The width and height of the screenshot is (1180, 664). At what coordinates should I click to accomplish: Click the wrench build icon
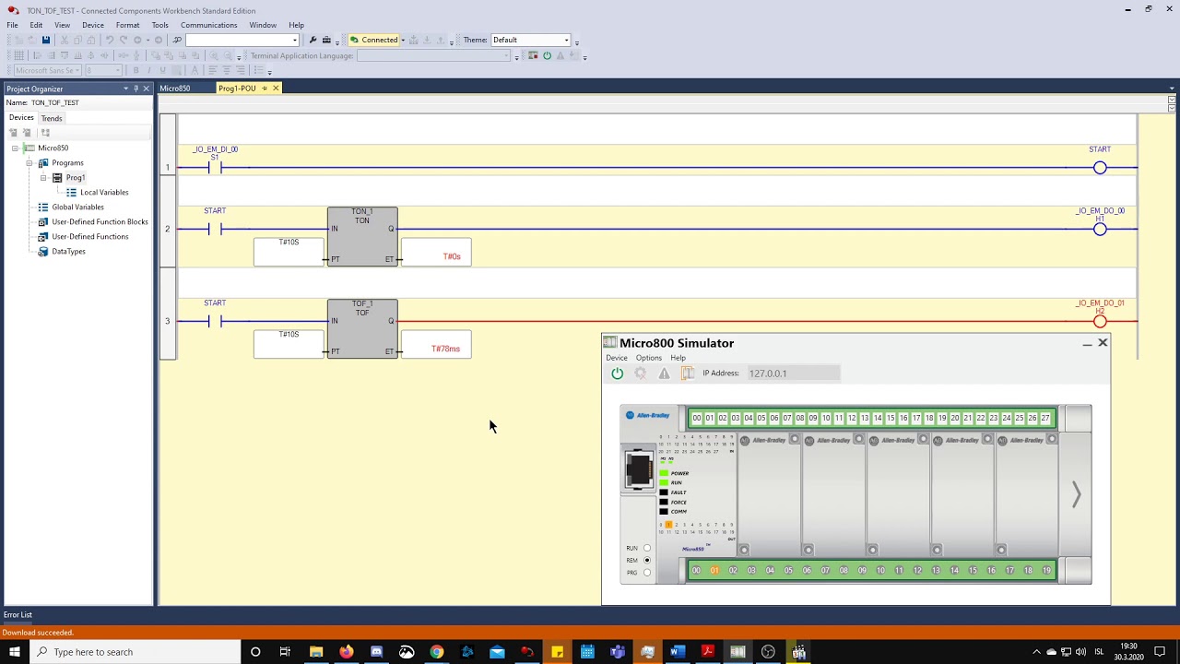tap(313, 40)
